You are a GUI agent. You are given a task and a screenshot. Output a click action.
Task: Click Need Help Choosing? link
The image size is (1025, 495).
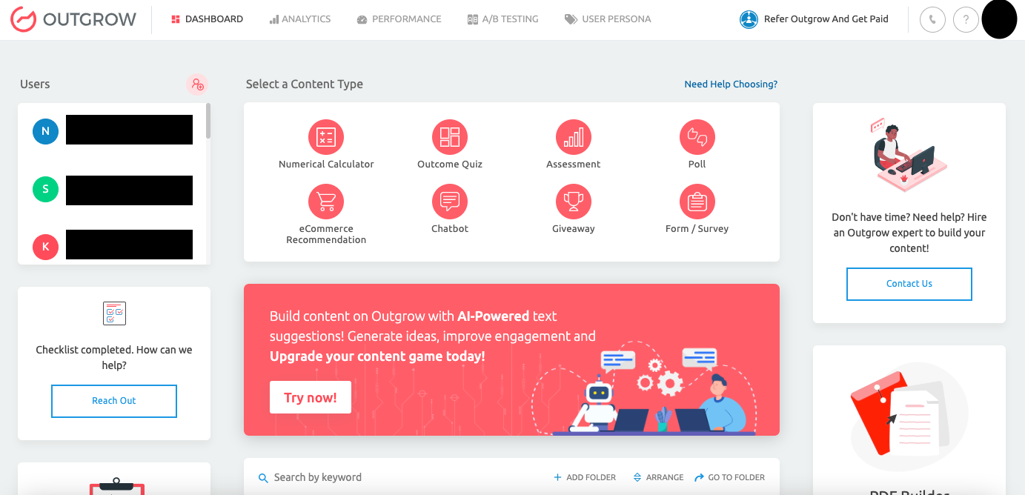731,84
